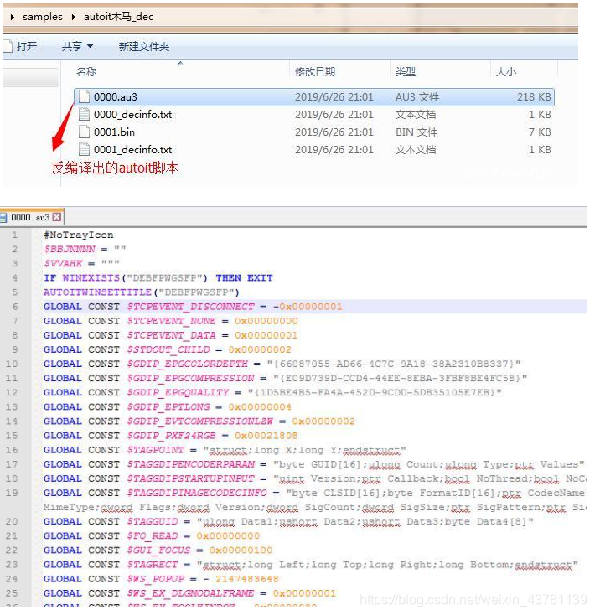Click WINEXISTS on line 4

click(91, 278)
